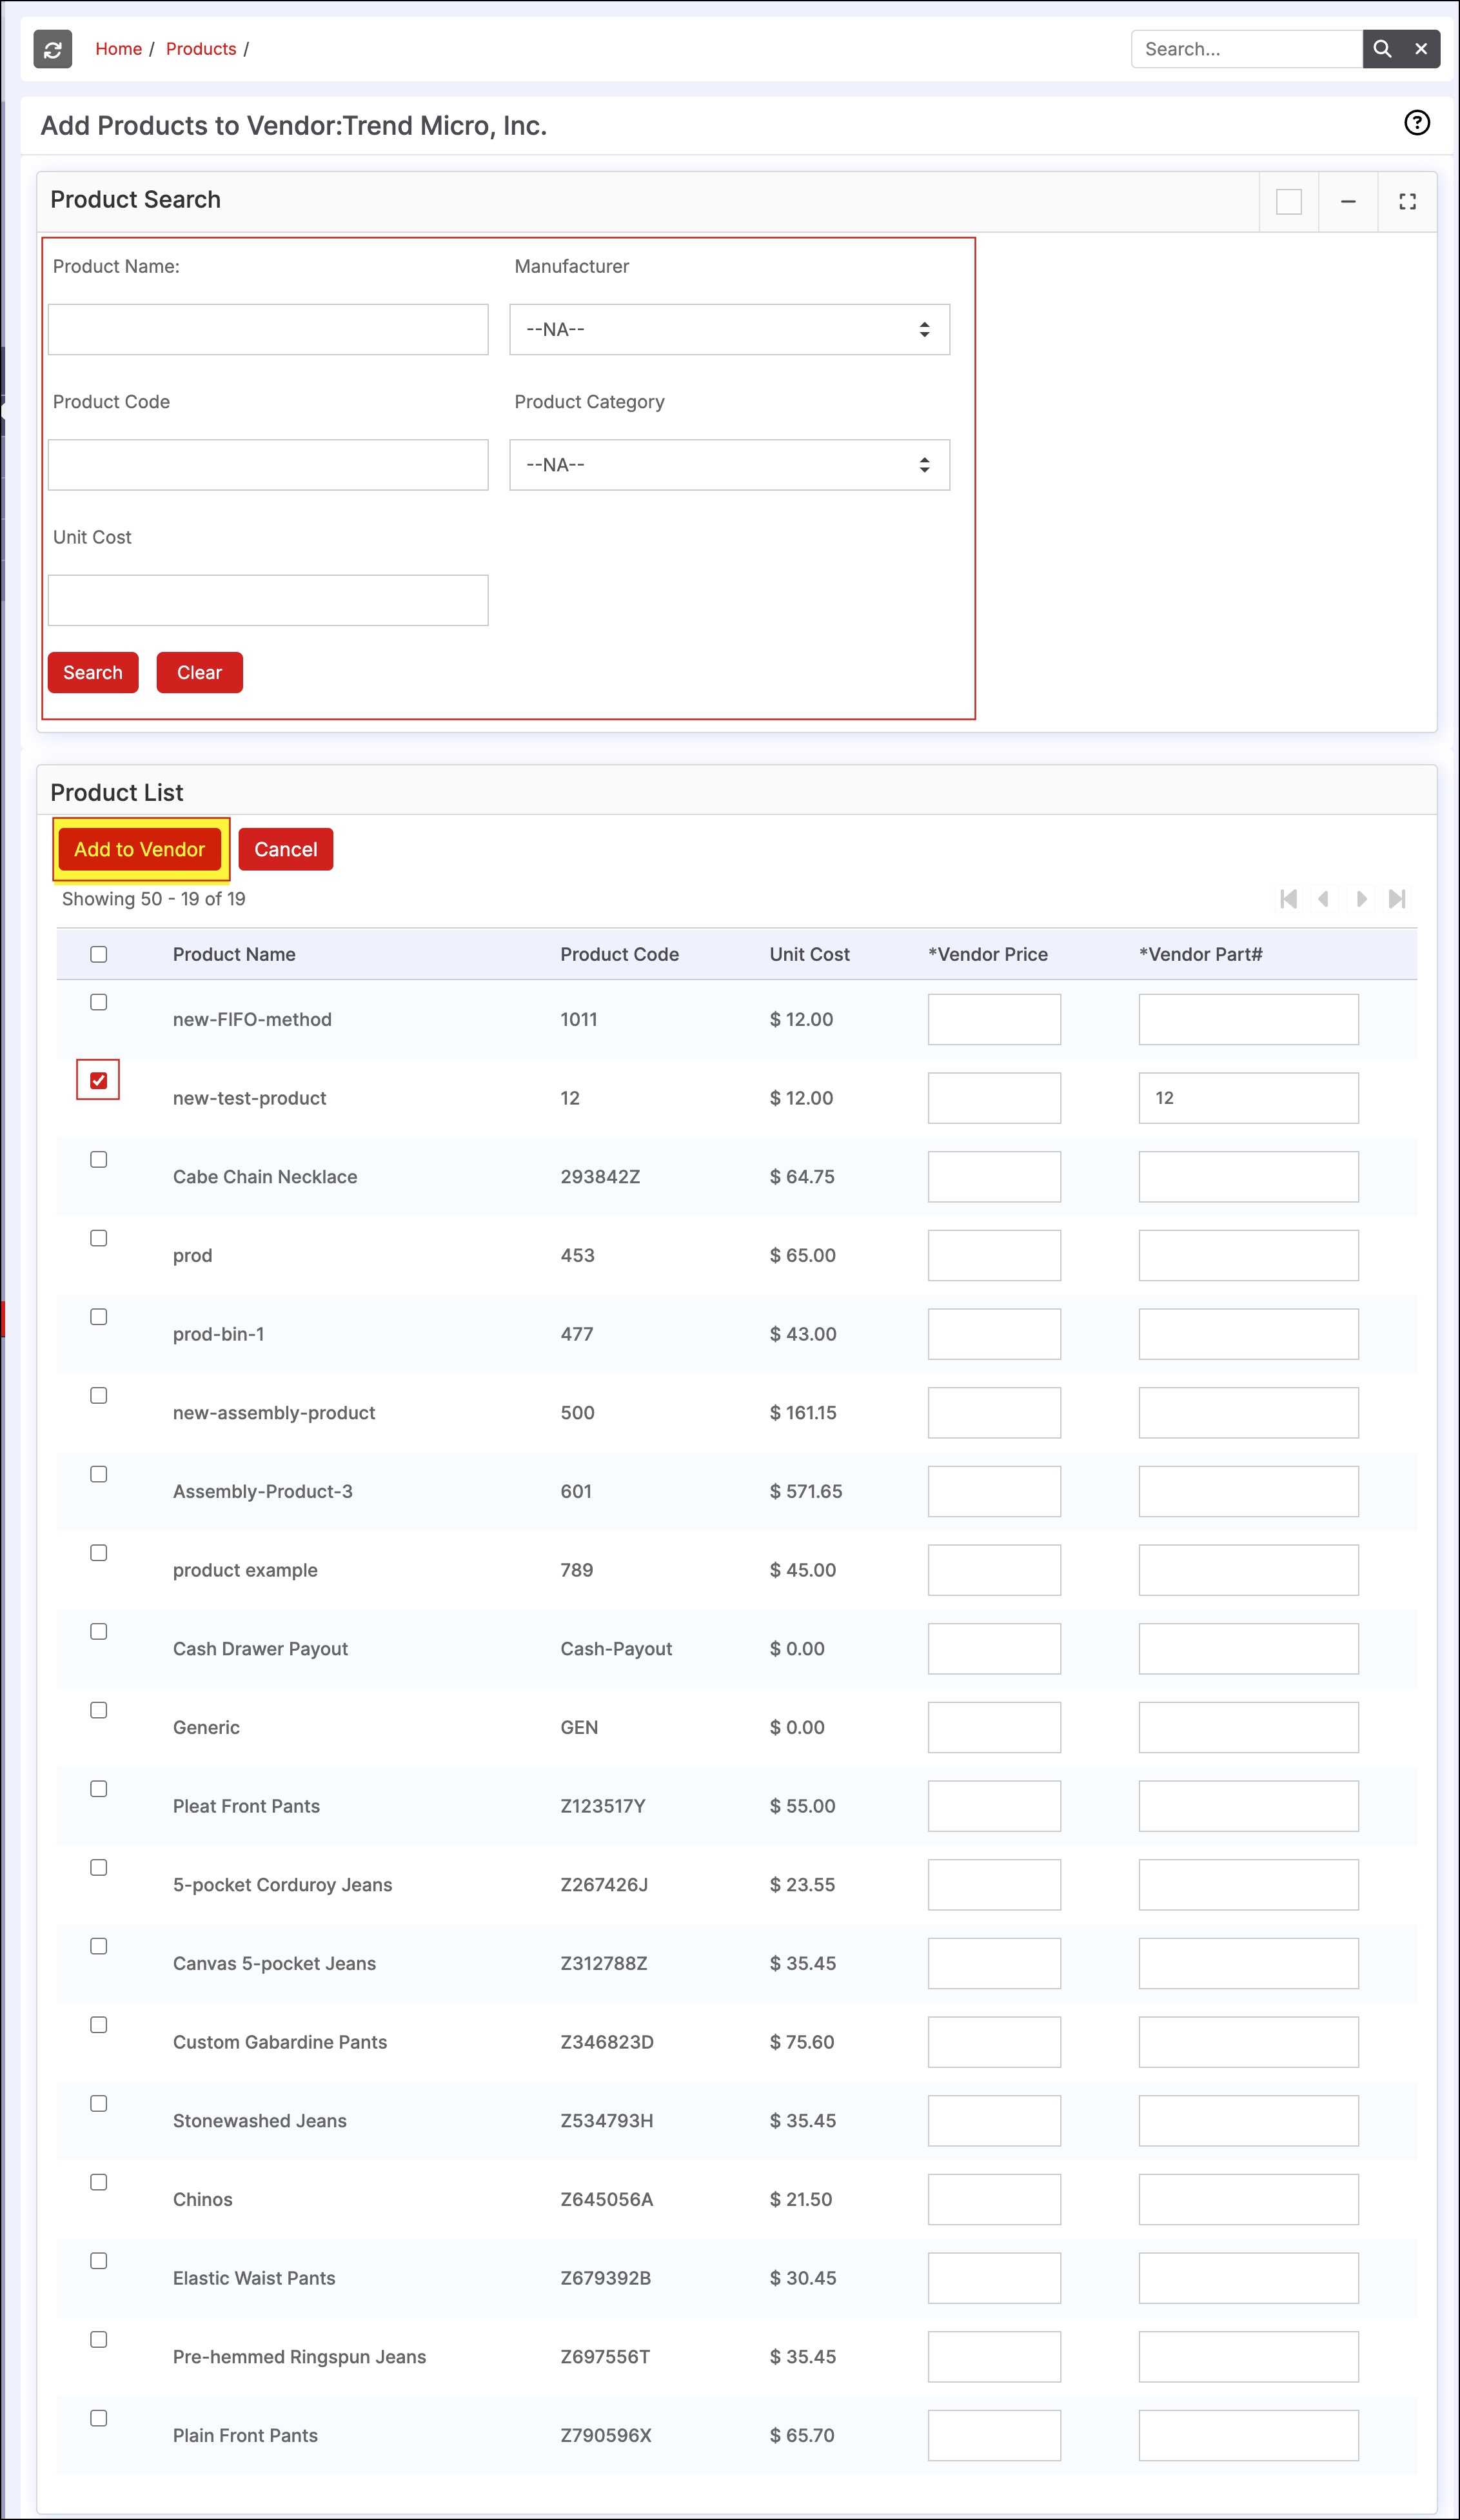The height and width of the screenshot is (2520, 1460).
Task: Click Vendor Price field for Canvas 5-pocket Jeans
Action: click(x=994, y=1964)
